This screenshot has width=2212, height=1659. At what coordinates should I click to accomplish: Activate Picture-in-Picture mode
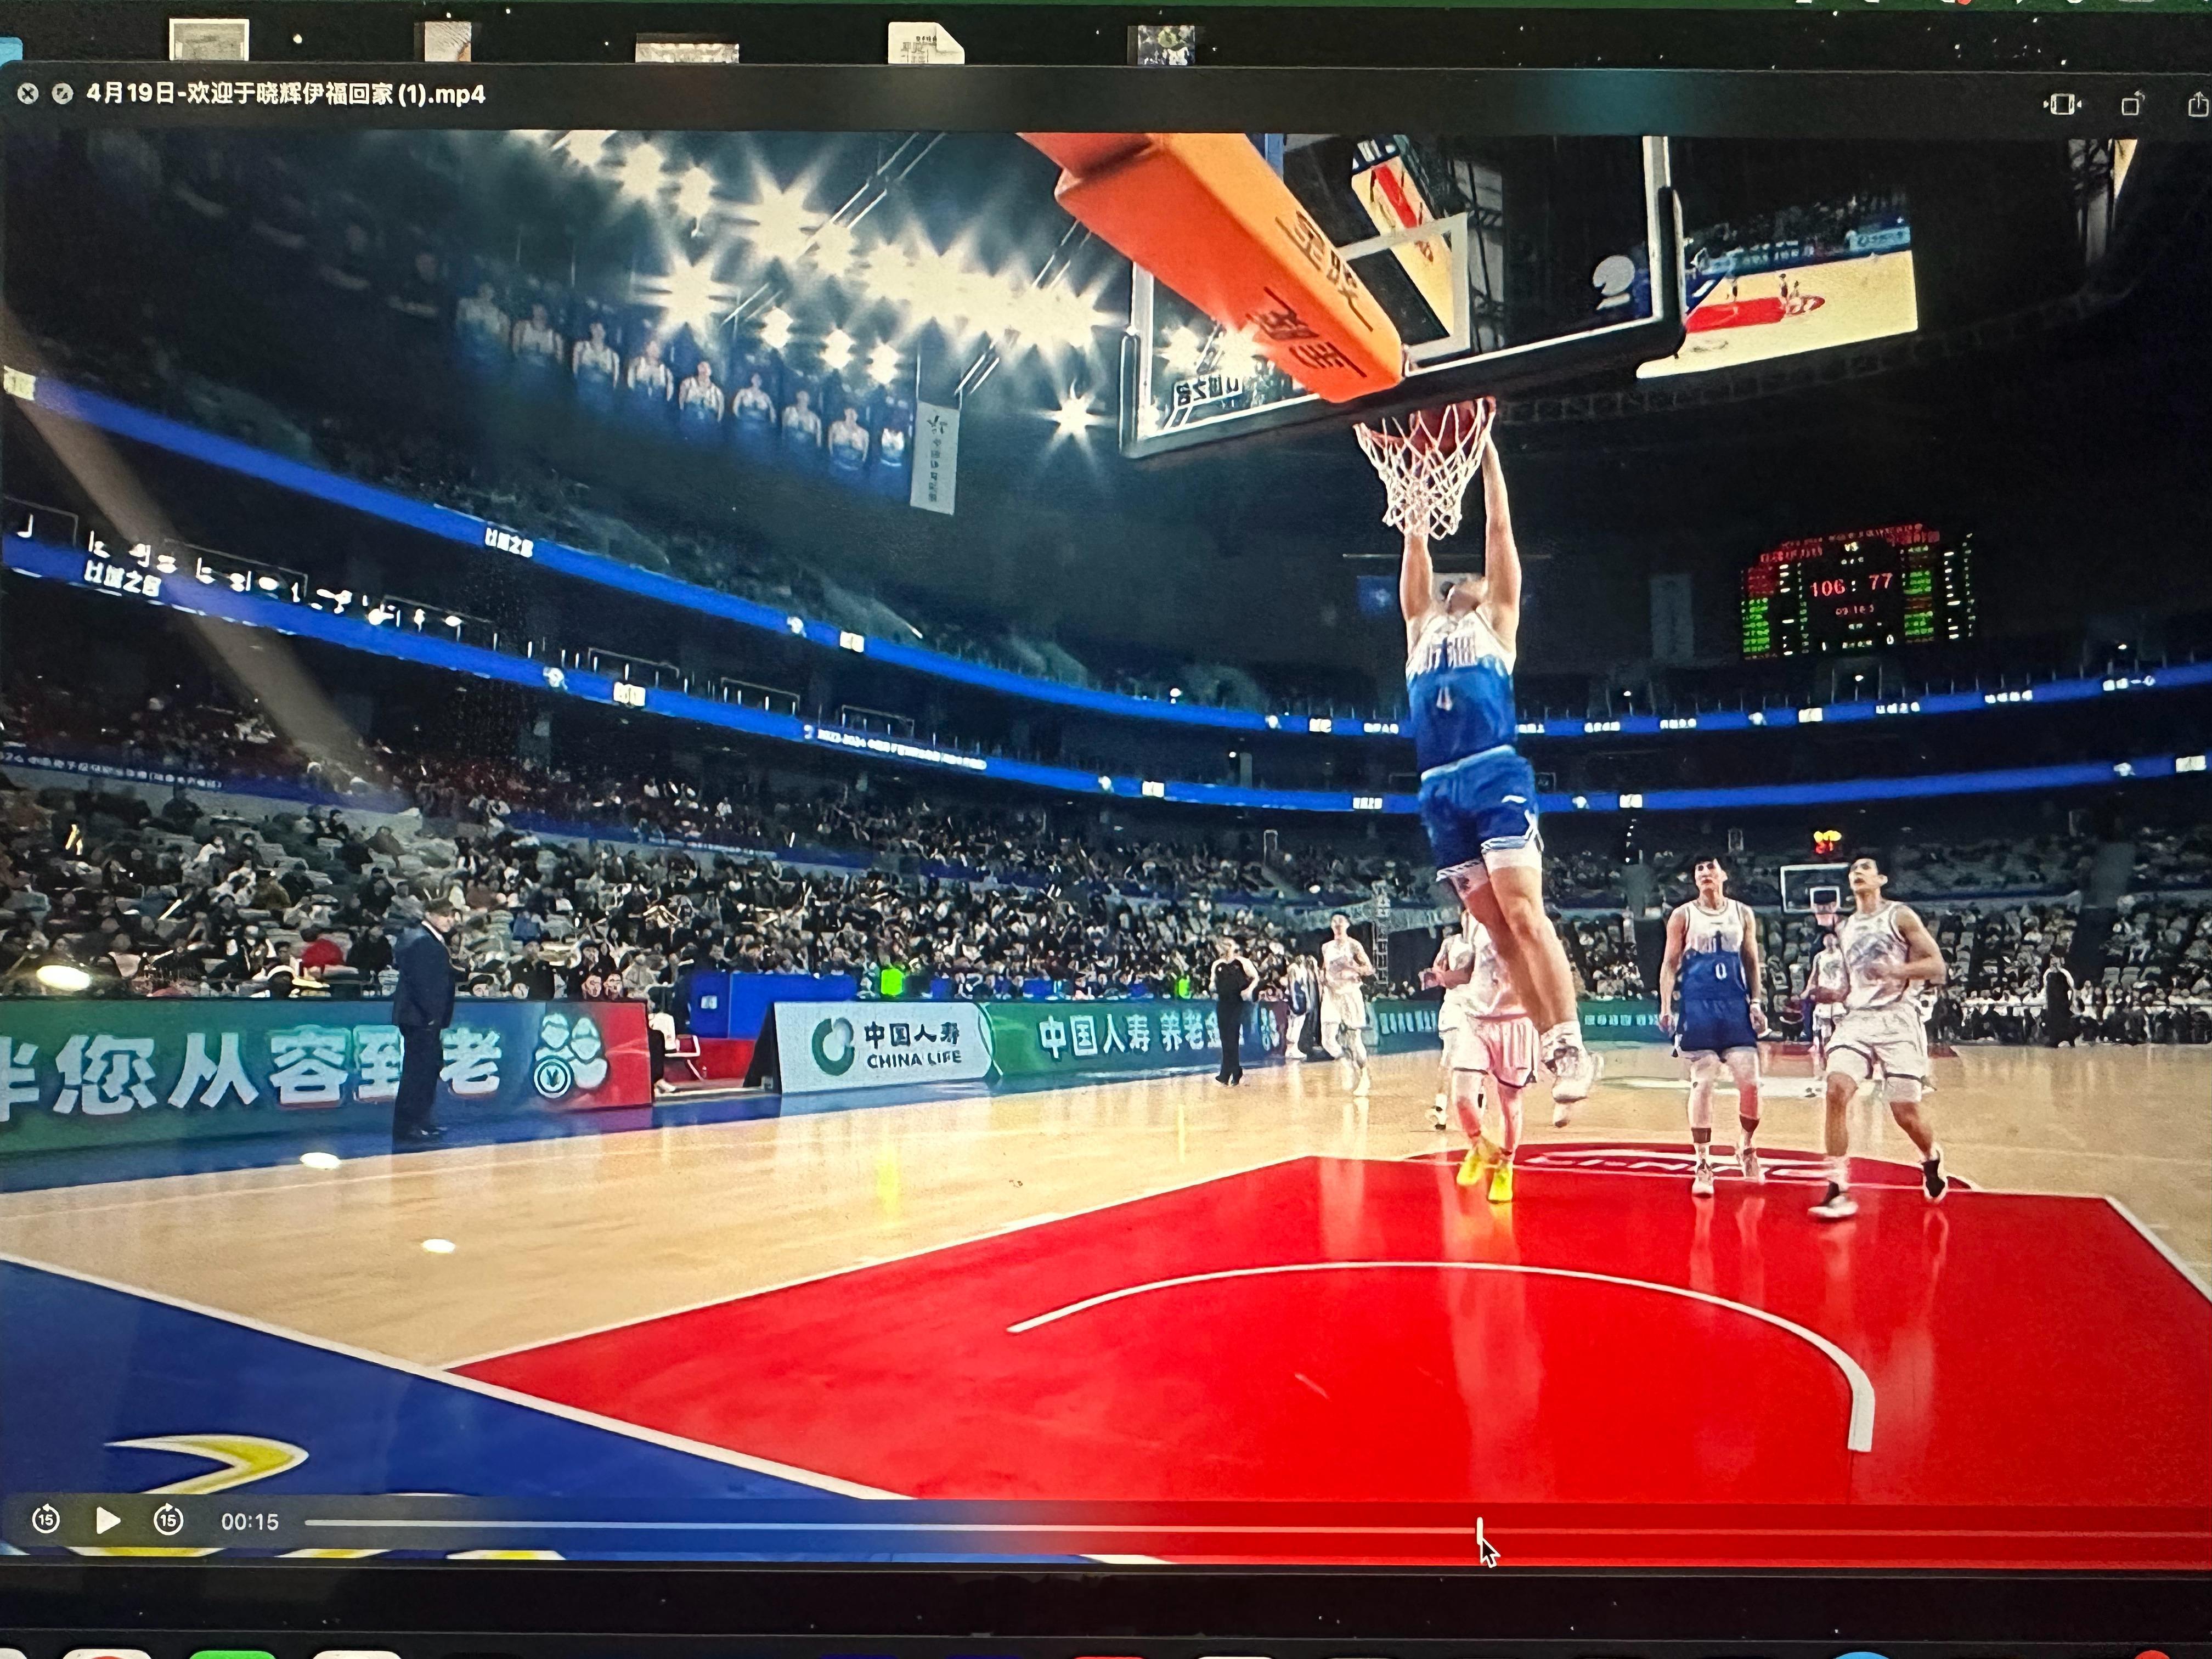point(2062,105)
